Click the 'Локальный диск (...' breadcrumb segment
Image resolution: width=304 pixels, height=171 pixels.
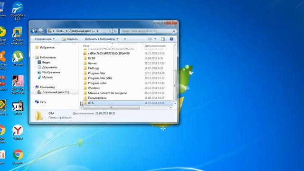click(x=82, y=31)
